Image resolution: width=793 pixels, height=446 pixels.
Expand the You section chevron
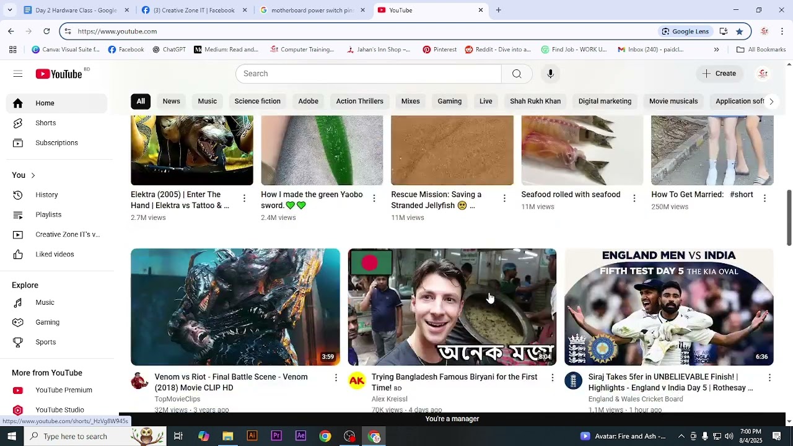(x=33, y=175)
